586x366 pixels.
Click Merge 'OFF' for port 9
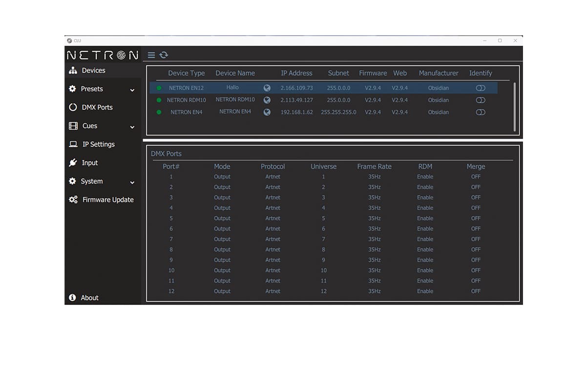pyautogui.click(x=476, y=260)
